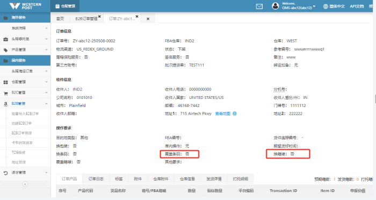Screen dimensions: 376x200
Task: Close the B2B订单管理 tab
Action: (x=99, y=16)
